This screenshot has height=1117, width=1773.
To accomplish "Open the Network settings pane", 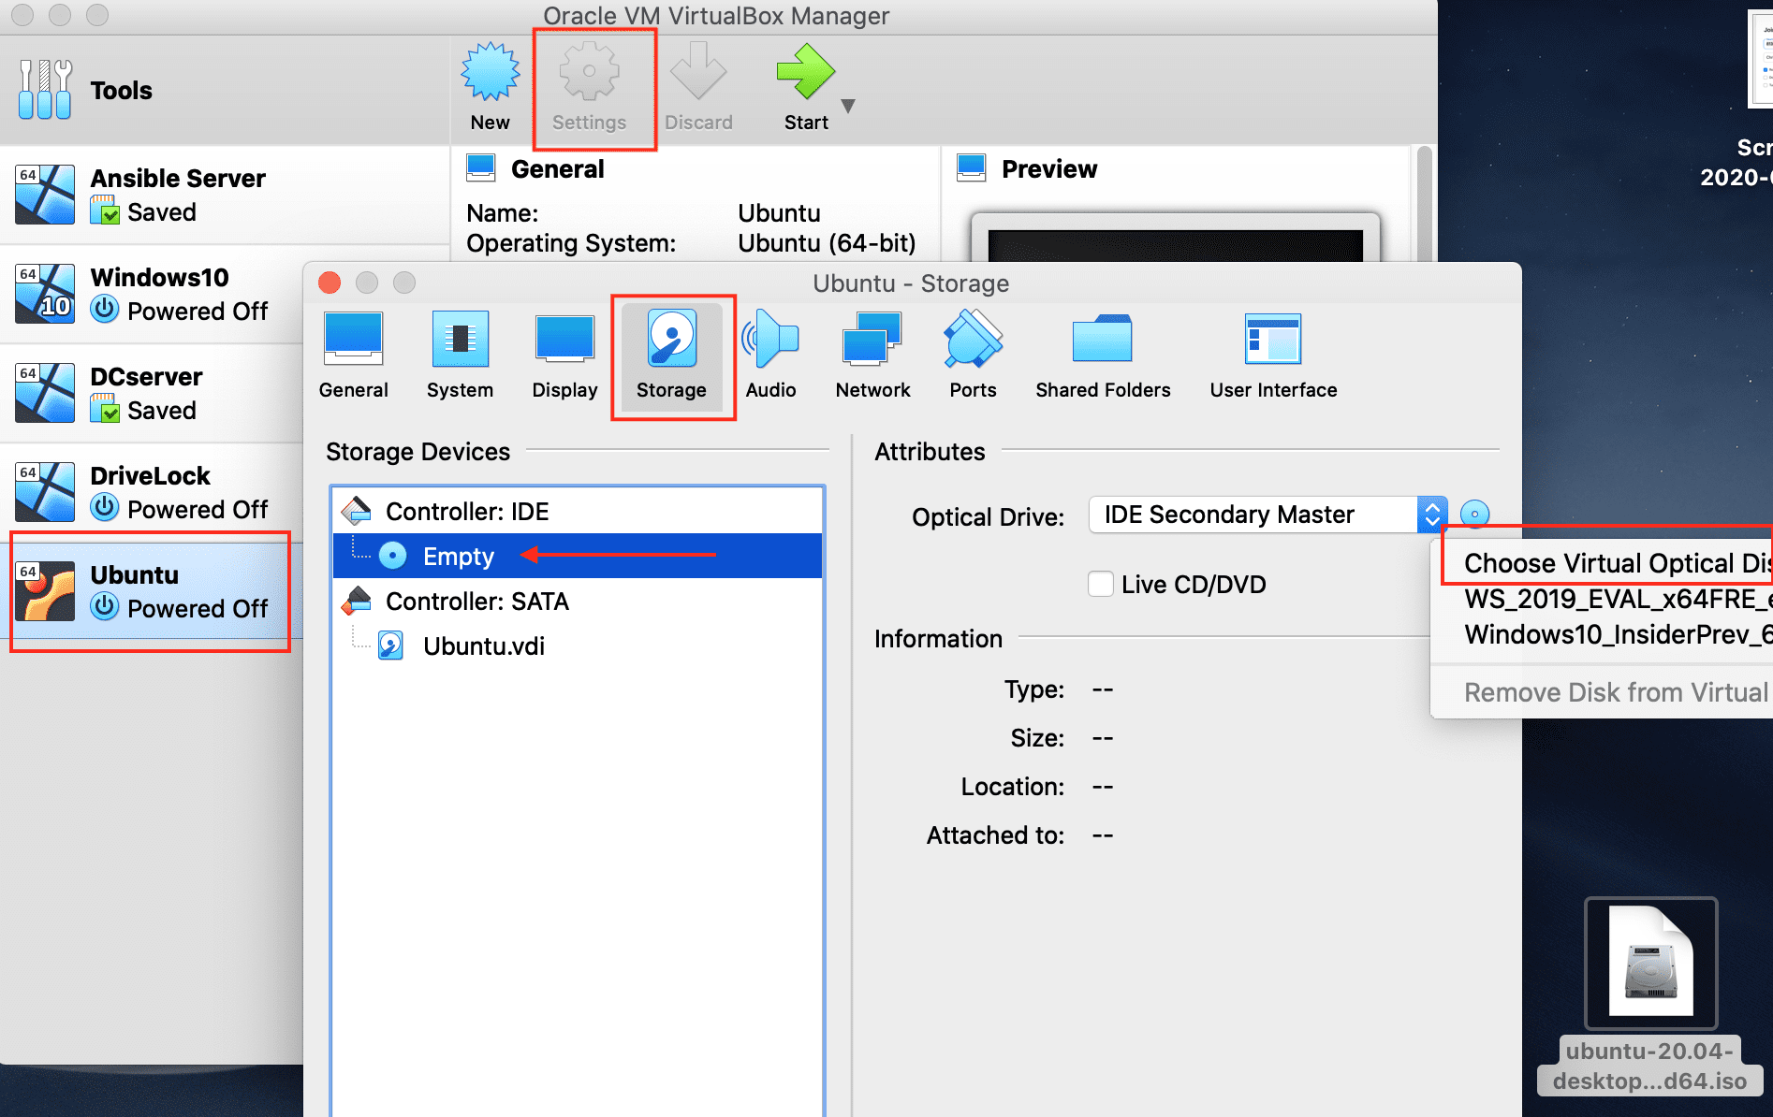I will pyautogui.click(x=872, y=355).
